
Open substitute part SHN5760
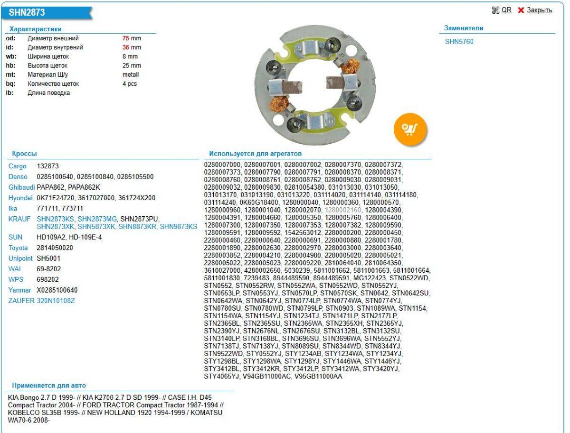459,42
